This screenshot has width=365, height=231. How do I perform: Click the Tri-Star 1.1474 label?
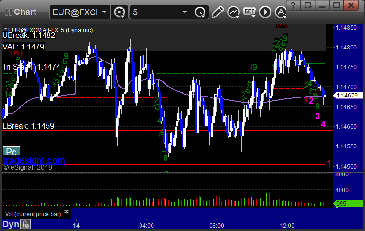point(32,67)
